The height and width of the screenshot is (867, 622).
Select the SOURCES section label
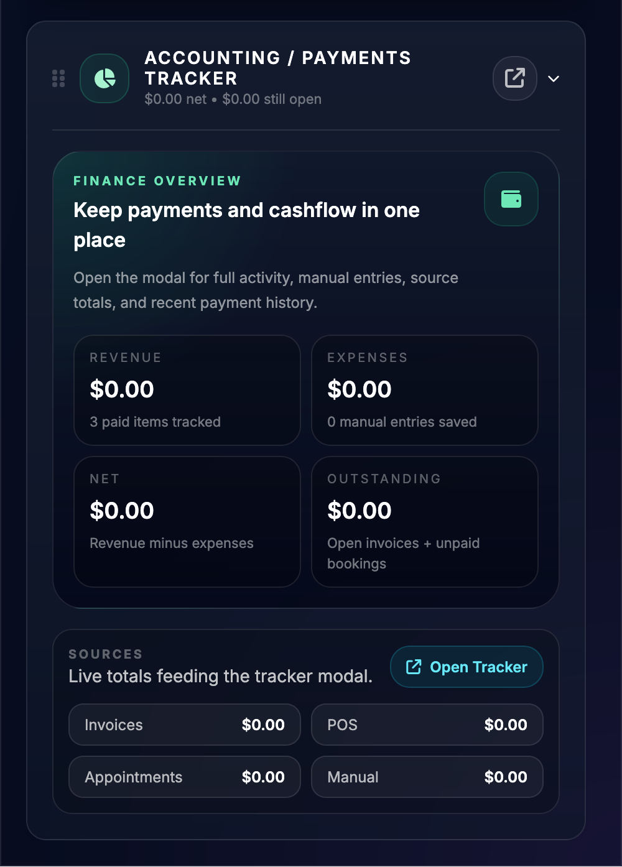(x=105, y=654)
